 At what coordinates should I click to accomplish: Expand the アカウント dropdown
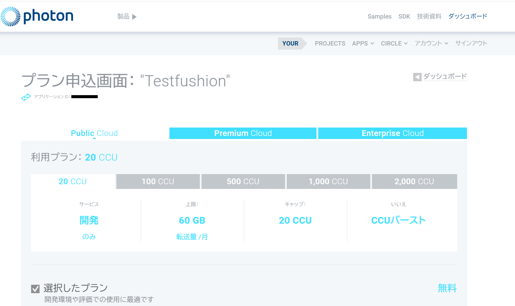(431, 44)
